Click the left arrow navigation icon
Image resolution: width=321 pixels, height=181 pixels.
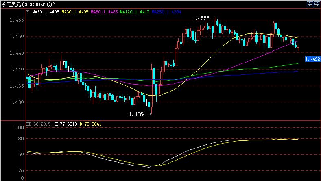[x=310, y=4]
